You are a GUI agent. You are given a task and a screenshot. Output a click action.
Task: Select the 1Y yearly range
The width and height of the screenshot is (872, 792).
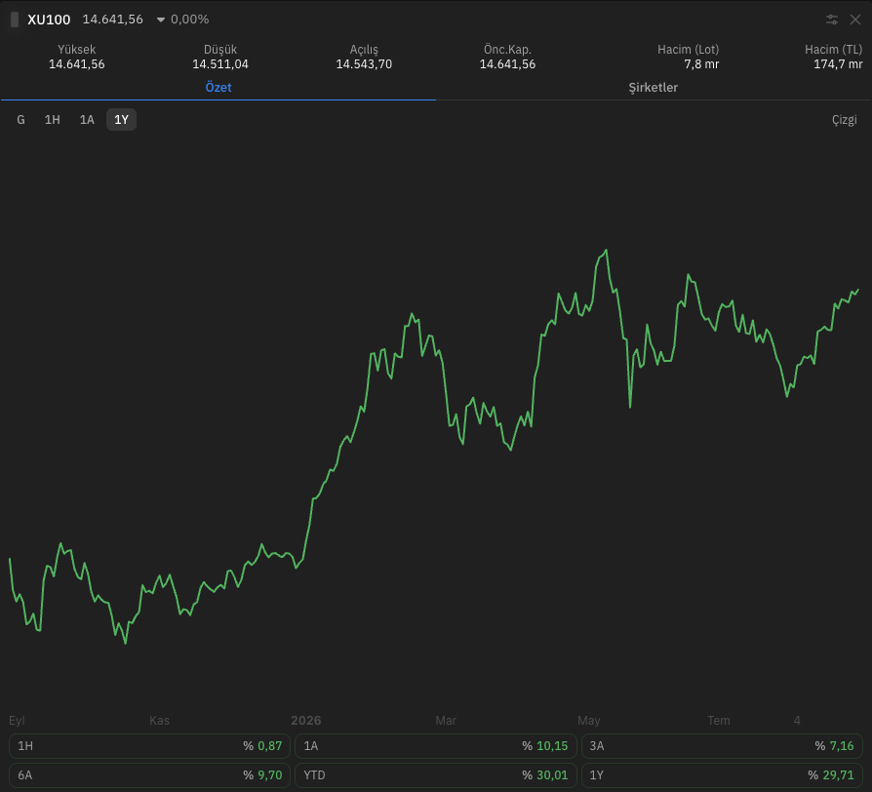tap(121, 120)
